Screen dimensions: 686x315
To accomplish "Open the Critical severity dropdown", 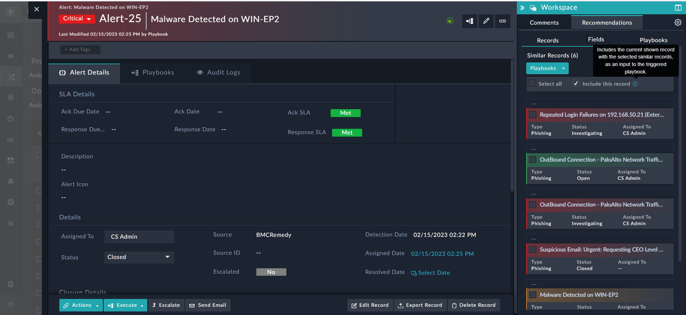I will click(77, 19).
